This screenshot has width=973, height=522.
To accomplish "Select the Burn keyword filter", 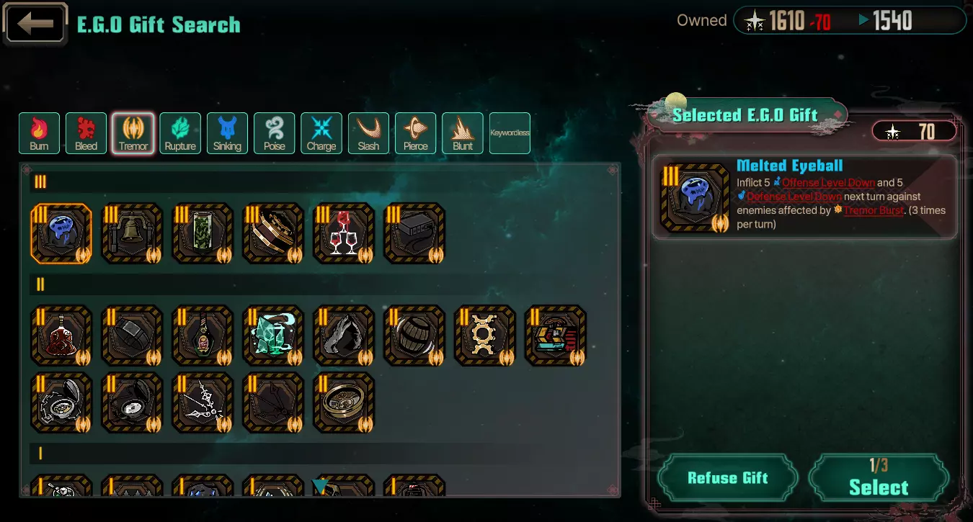I will (x=39, y=133).
